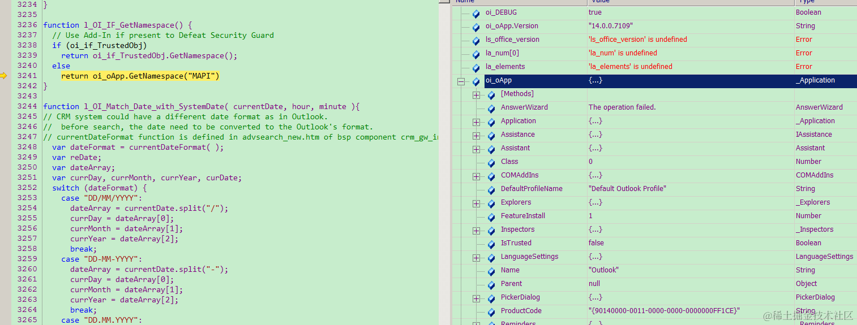
Task: Click the [Methods] cube icon
Action: [491, 95]
